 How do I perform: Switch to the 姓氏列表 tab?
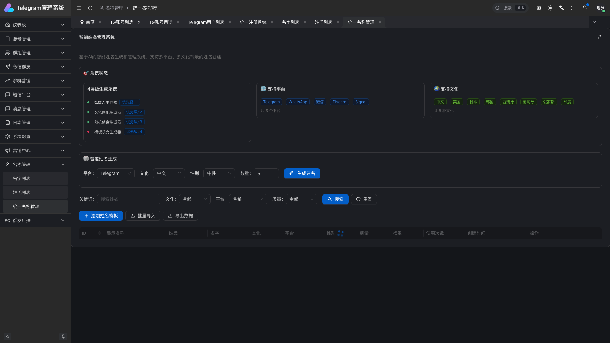coord(323,22)
